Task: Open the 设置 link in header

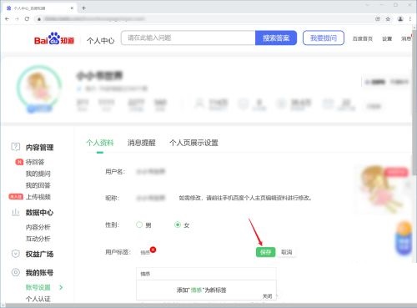Action: [387, 38]
